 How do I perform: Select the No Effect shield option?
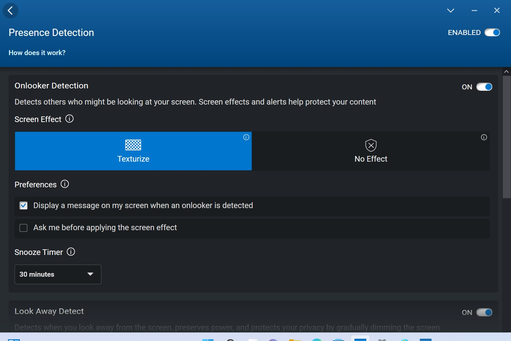371,151
